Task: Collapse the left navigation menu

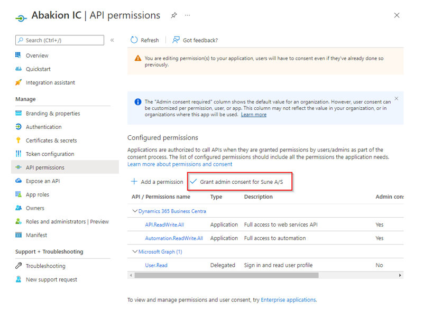Action: 112,40
